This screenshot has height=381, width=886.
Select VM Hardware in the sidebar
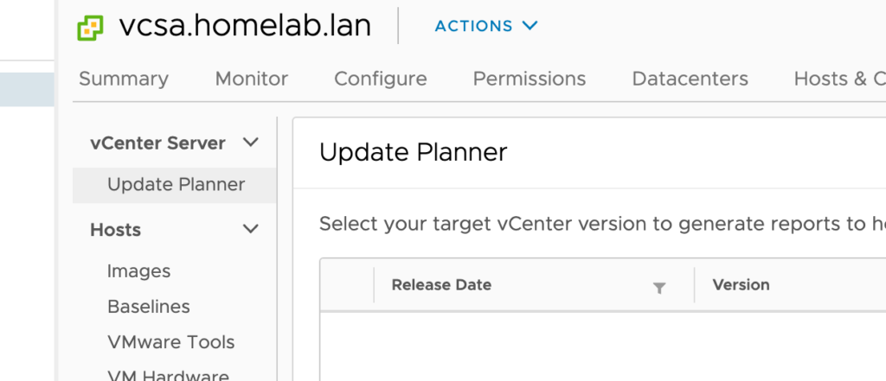(168, 375)
